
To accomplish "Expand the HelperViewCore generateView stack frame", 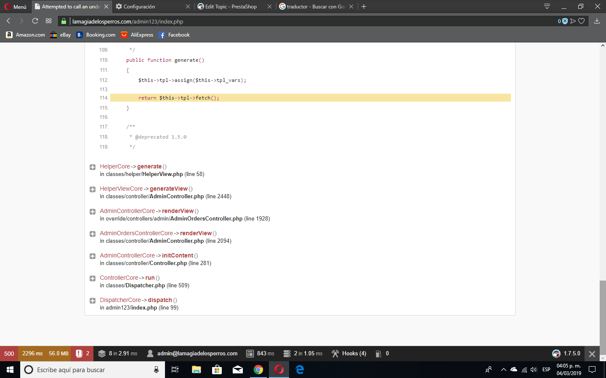I will (93, 189).
